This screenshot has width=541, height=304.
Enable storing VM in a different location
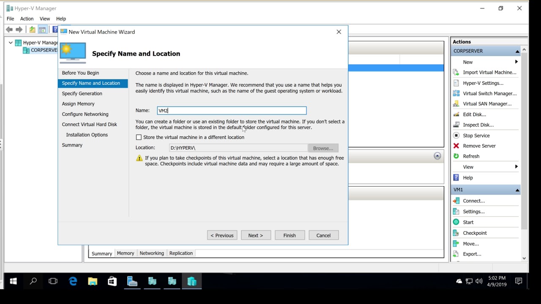coord(139,137)
